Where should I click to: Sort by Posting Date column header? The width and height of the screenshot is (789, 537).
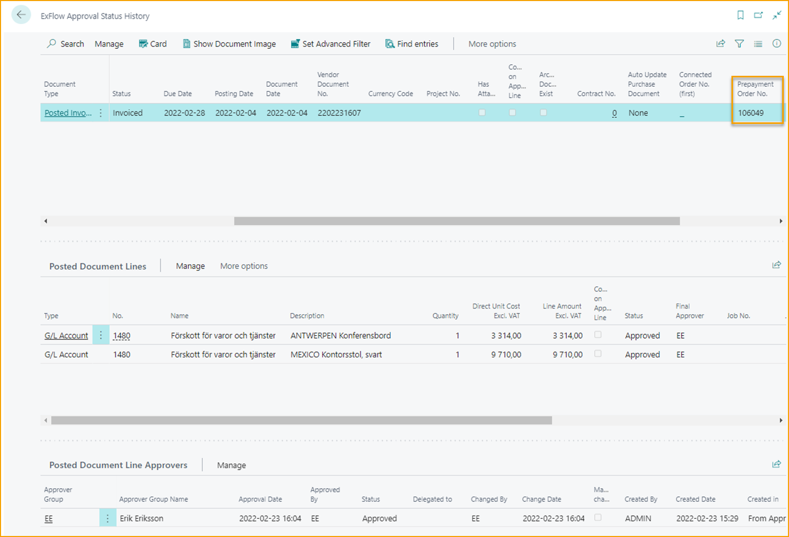234,94
